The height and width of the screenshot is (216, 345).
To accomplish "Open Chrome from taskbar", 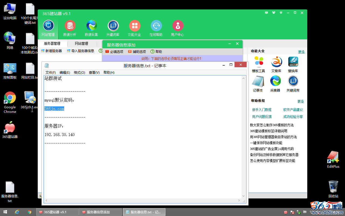I will pyautogui.click(x=29, y=212).
